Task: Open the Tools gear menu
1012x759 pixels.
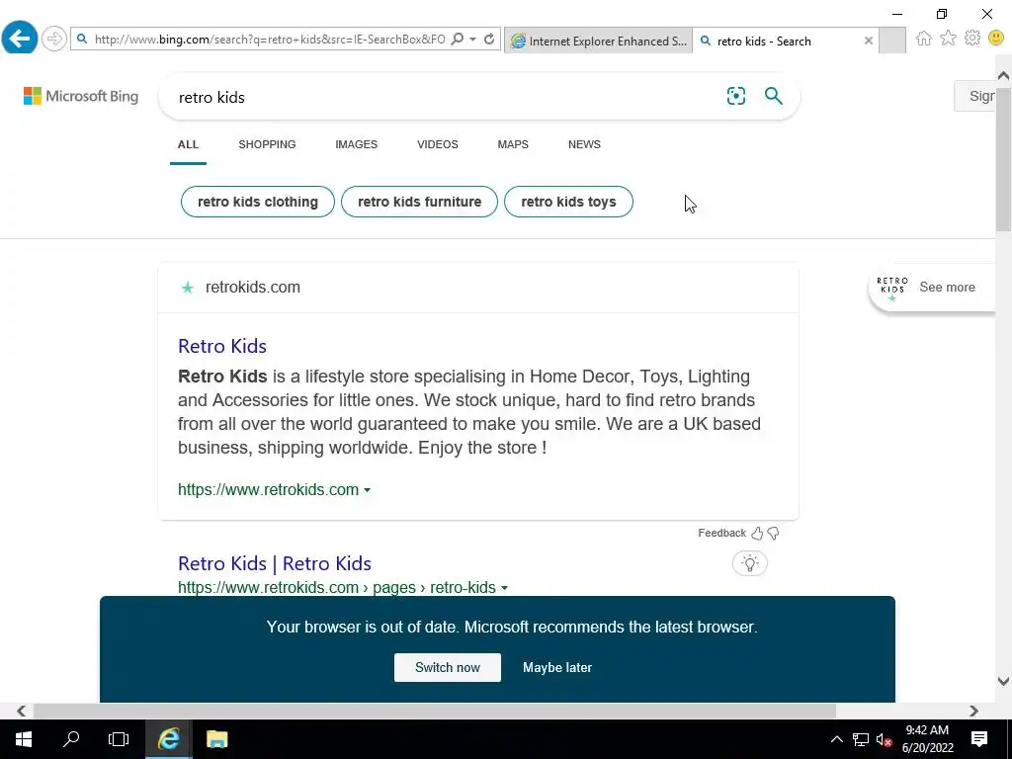Action: click(x=972, y=39)
